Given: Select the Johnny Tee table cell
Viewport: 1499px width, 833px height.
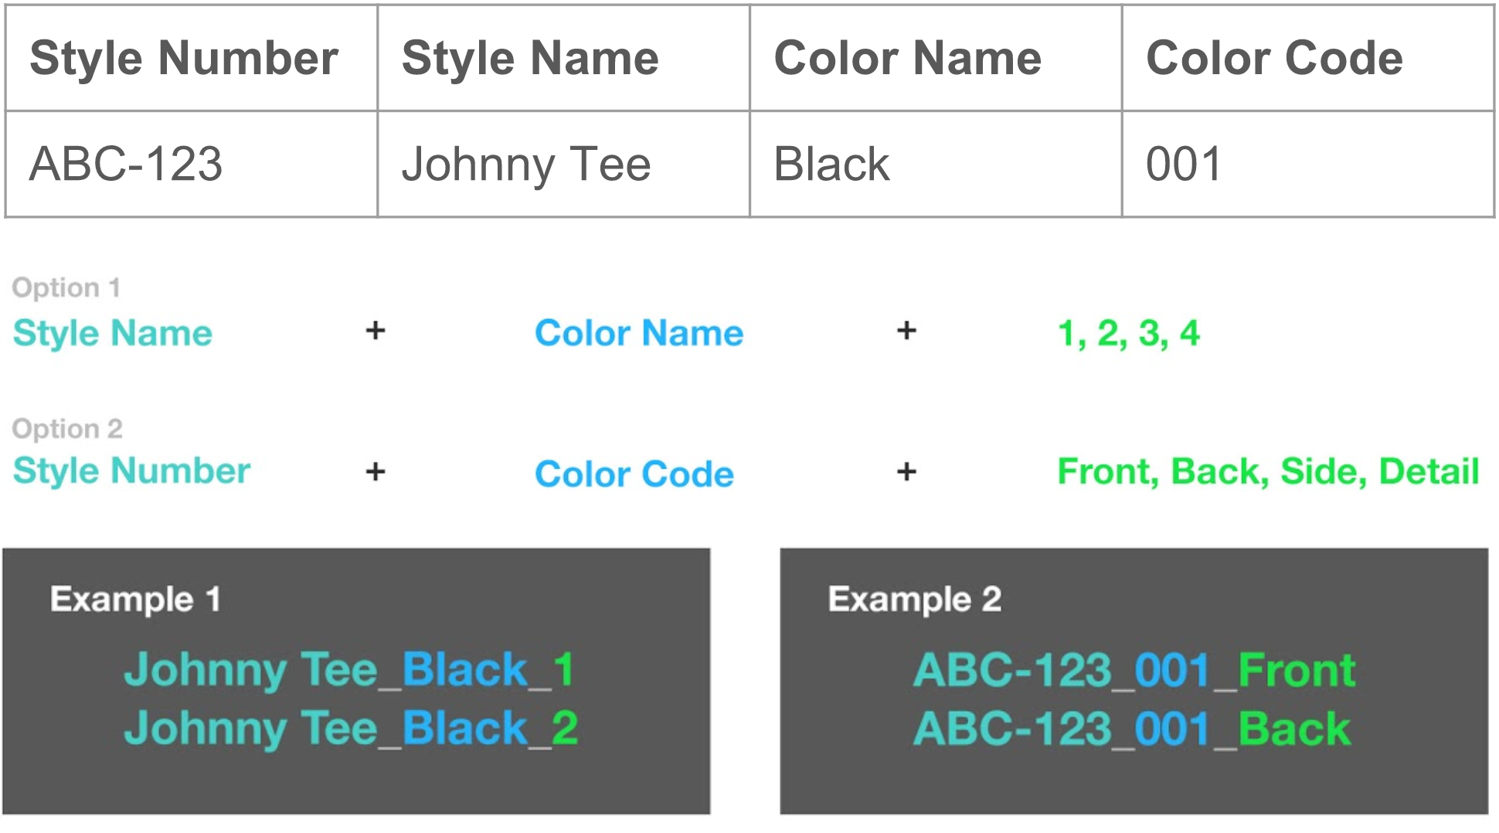Looking at the screenshot, I should [x=526, y=165].
